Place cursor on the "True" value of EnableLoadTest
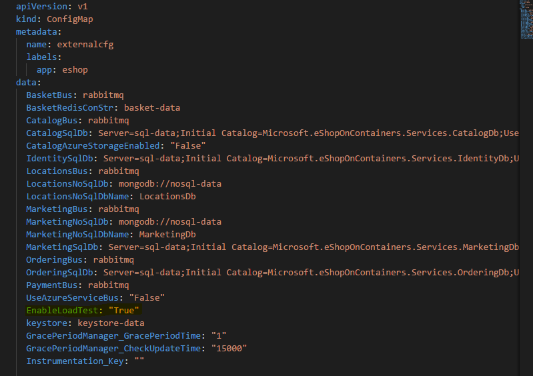Viewport: 533px width, 376px height. [124, 311]
